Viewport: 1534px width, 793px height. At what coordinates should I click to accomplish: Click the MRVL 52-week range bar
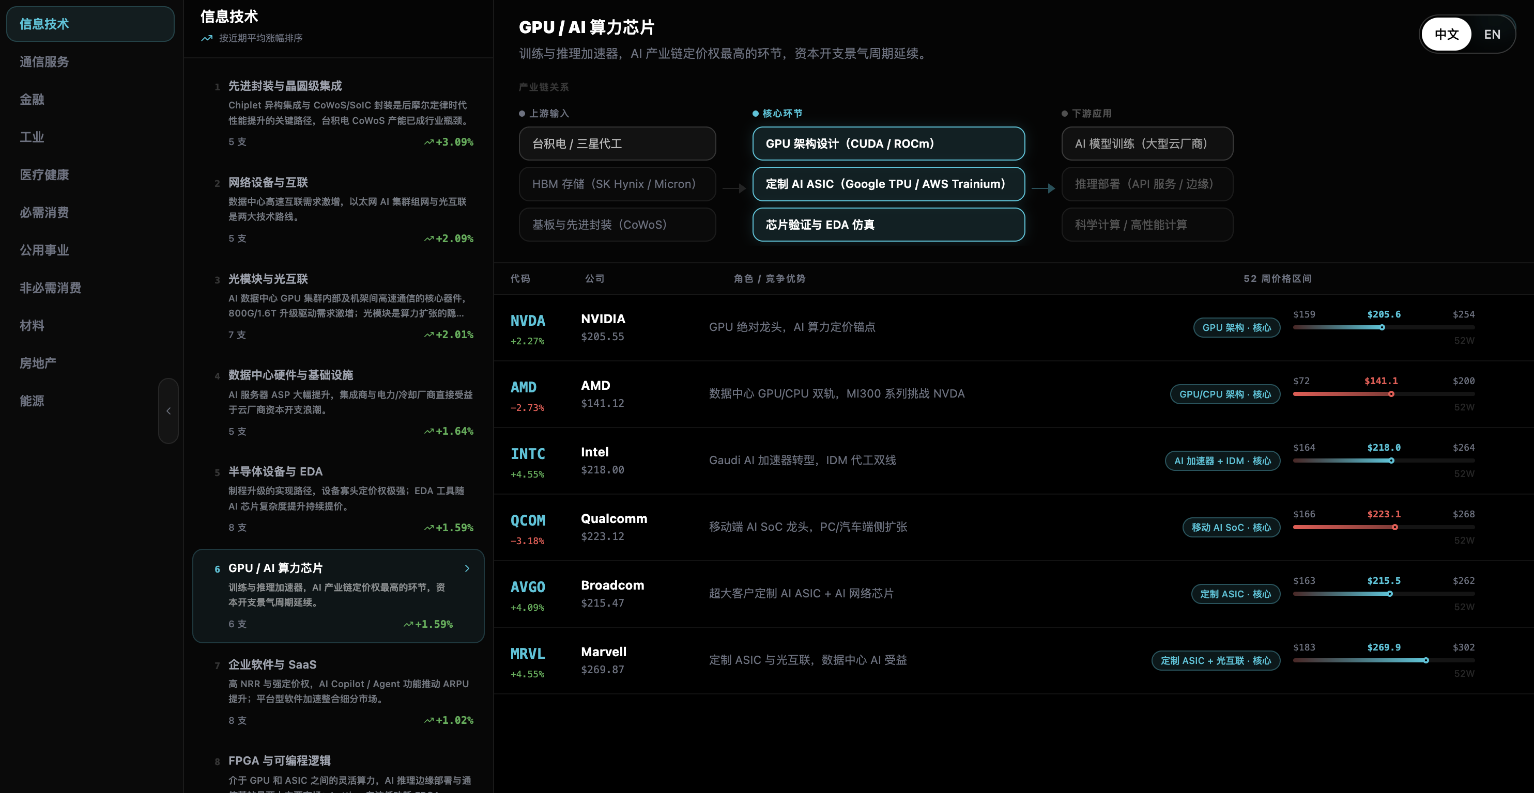(1383, 661)
